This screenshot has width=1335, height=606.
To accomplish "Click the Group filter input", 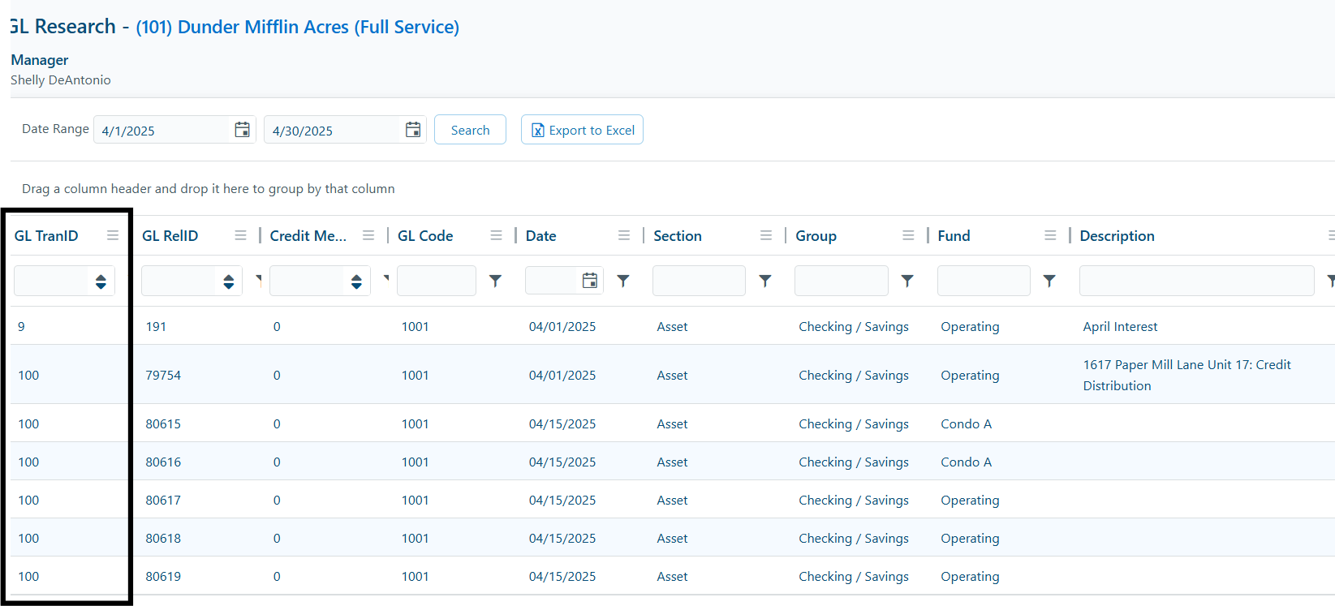I will (x=842, y=281).
